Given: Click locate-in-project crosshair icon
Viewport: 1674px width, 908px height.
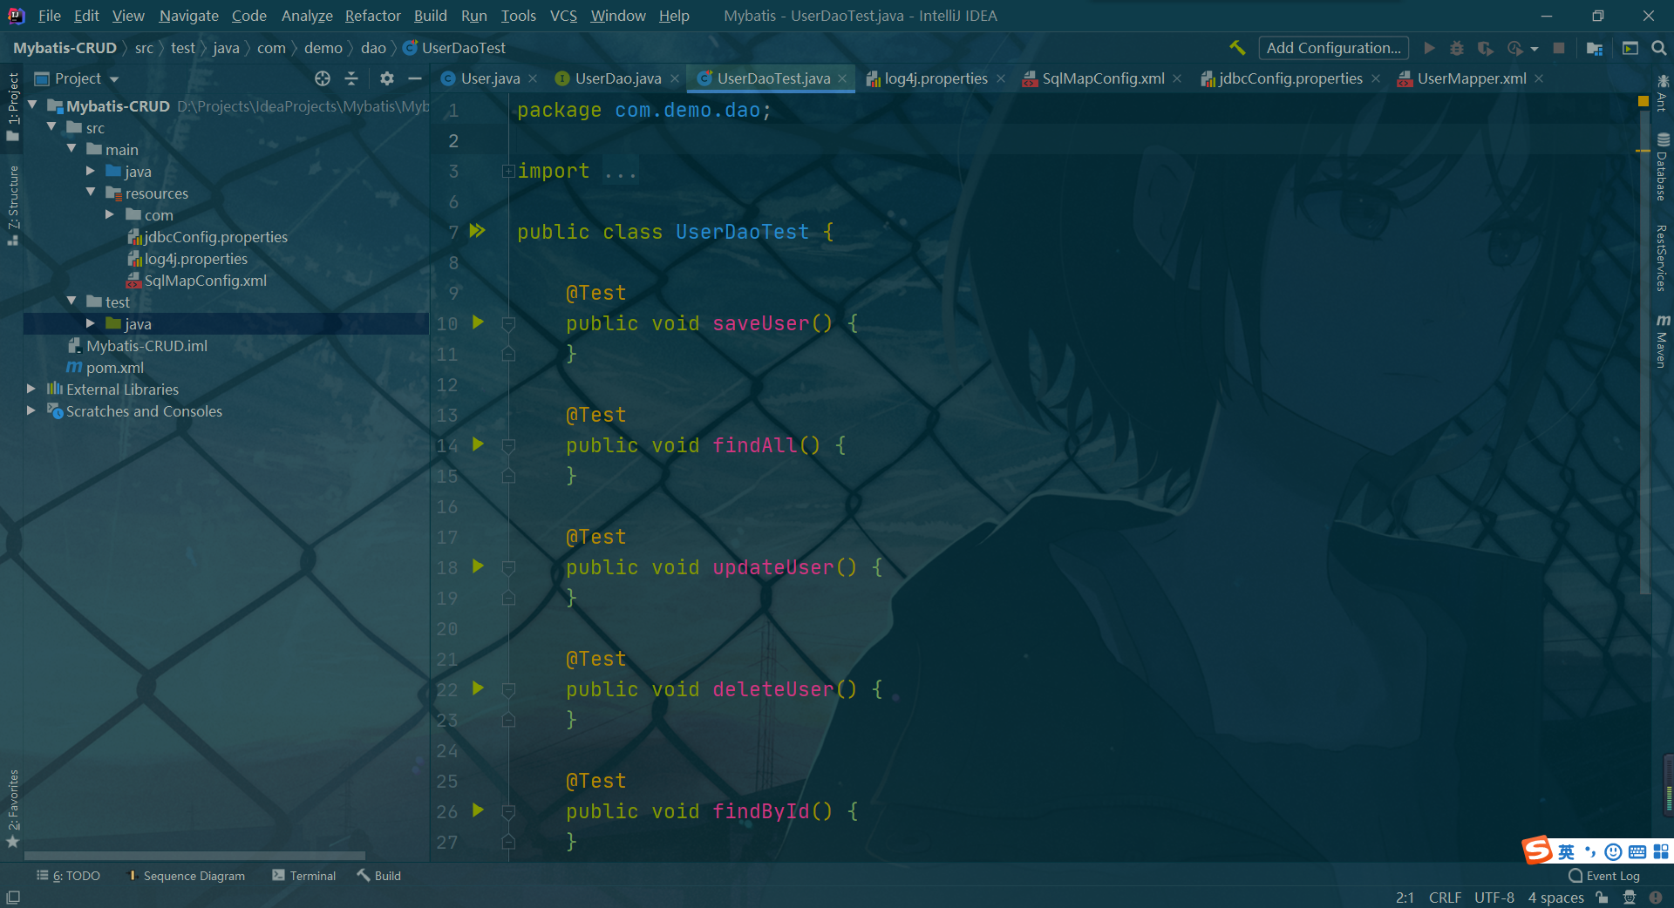Looking at the screenshot, I should 323,78.
